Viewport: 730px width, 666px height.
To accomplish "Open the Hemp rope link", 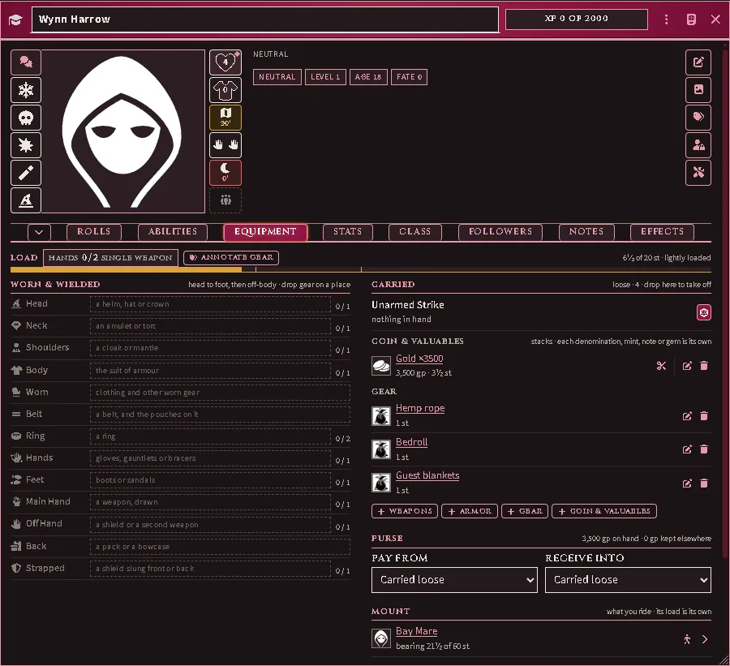I will (x=420, y=409).
